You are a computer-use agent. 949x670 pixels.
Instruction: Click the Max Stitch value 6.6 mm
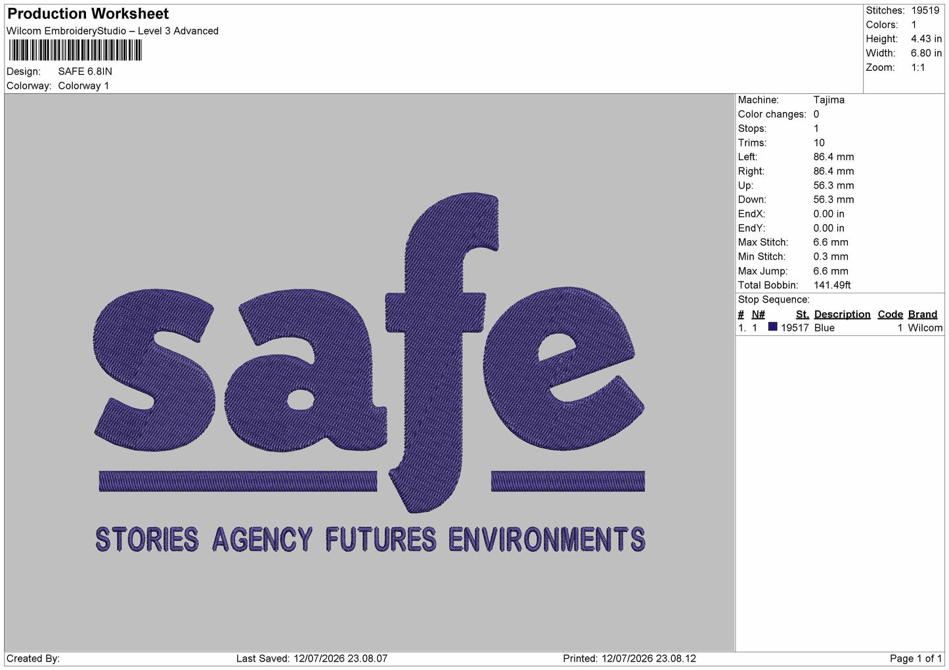click(x=831, y=242)
